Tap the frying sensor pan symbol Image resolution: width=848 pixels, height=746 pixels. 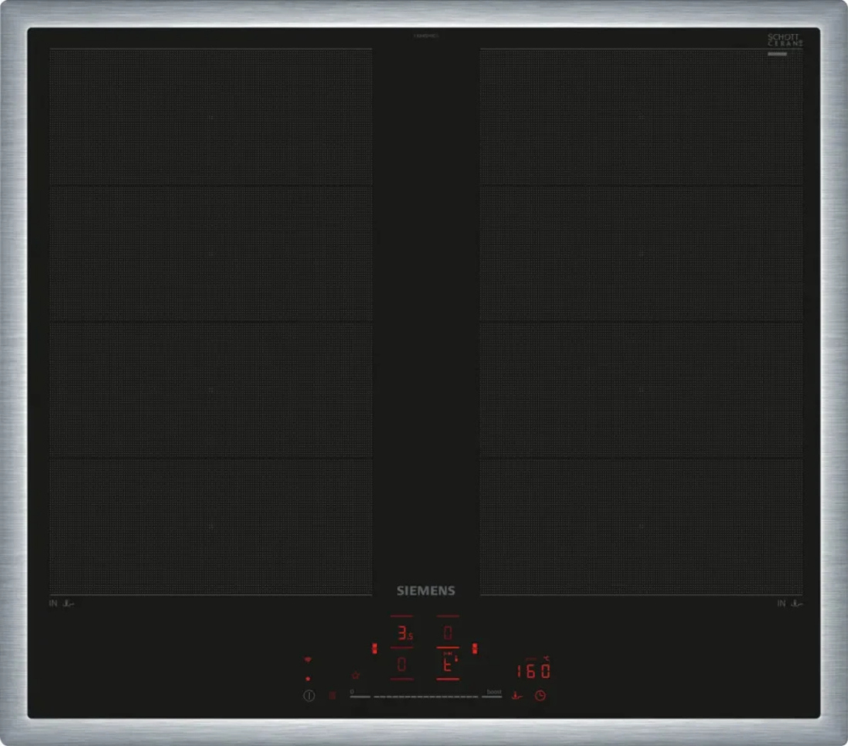[x=517, y=696]
